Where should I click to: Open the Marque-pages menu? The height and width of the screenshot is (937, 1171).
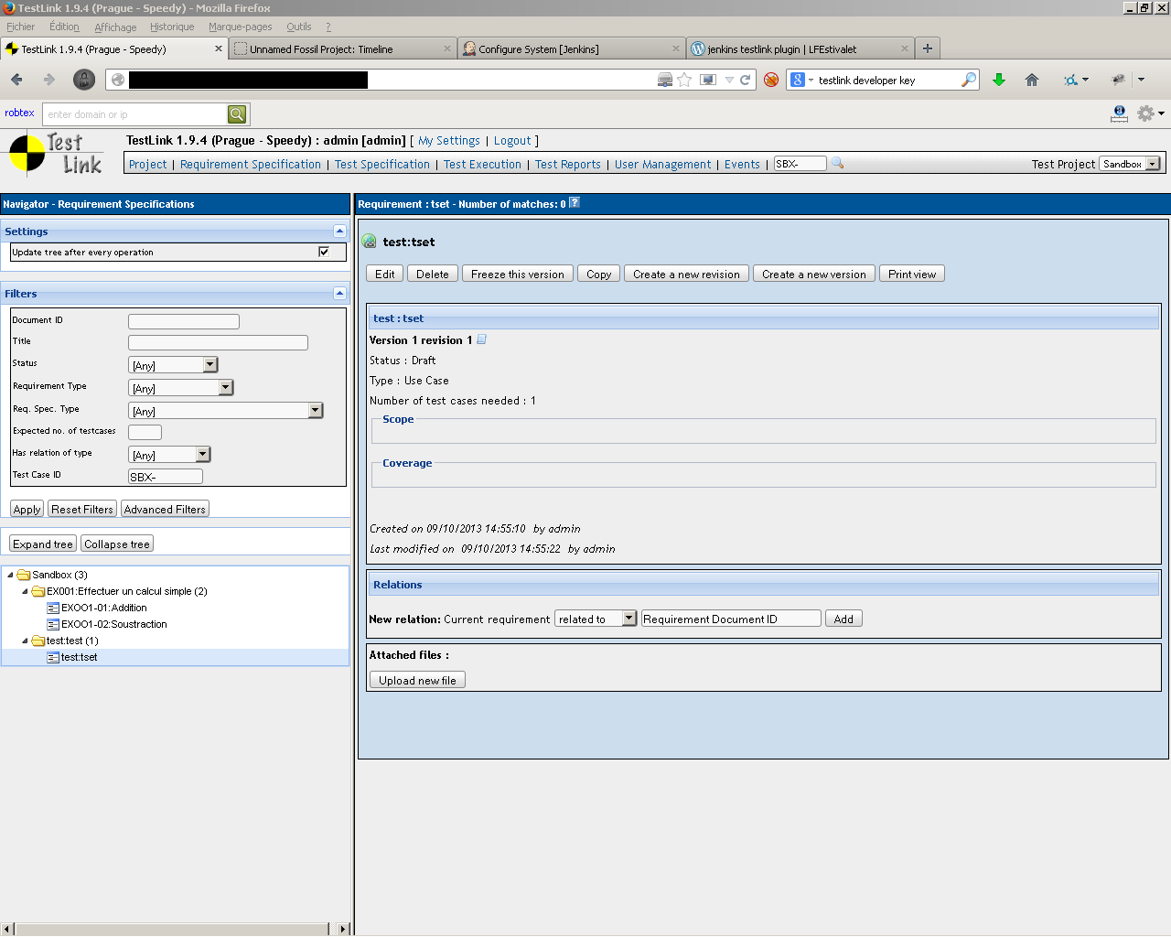click(x=241, y=27)
